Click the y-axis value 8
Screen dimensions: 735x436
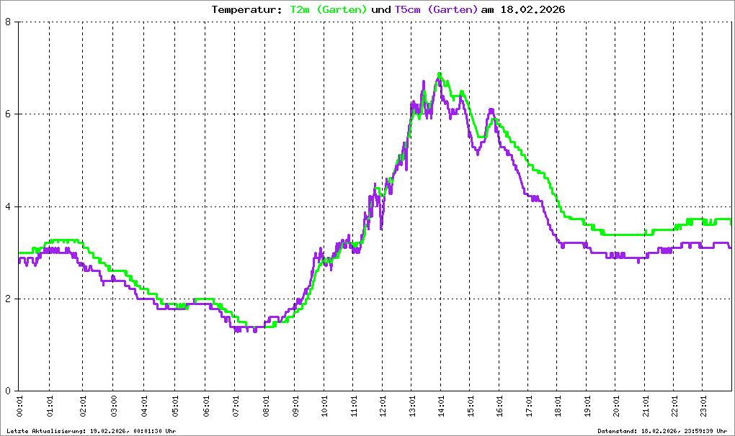pos(7,22)
